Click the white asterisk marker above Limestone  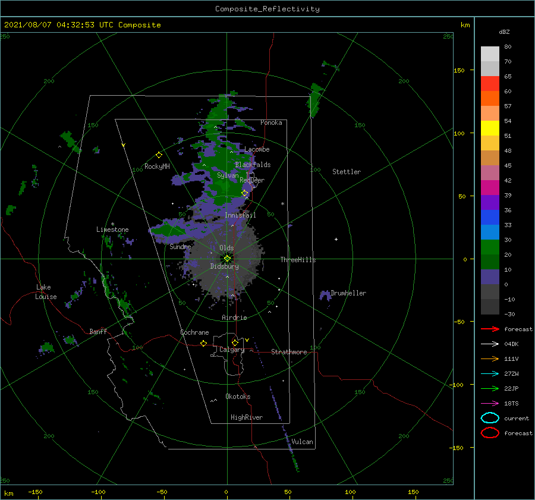(112, 224)
